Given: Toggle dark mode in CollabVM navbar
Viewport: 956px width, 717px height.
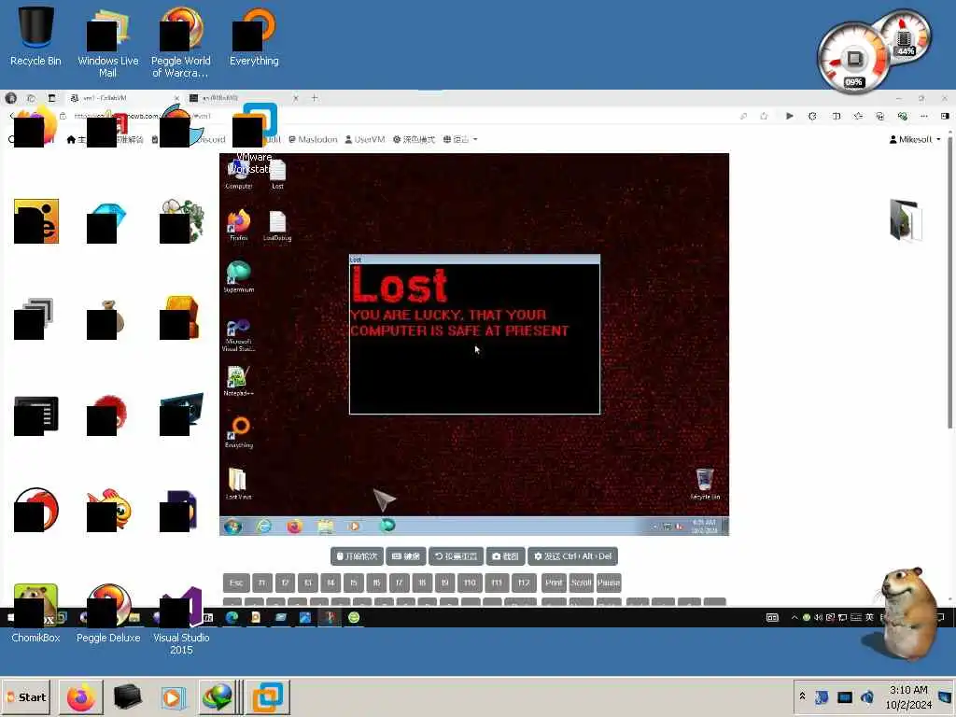Looking at the screenshot, I should [414, 139].
